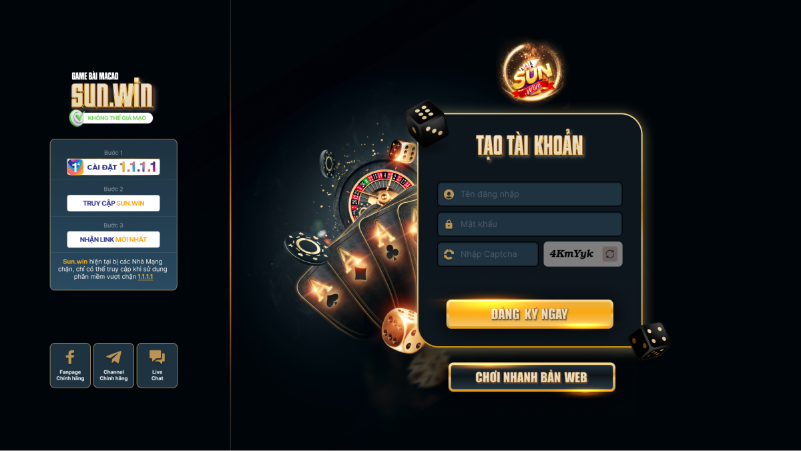Click the ĐĂNG KÝ NGAY button

(x=530, y=314)
